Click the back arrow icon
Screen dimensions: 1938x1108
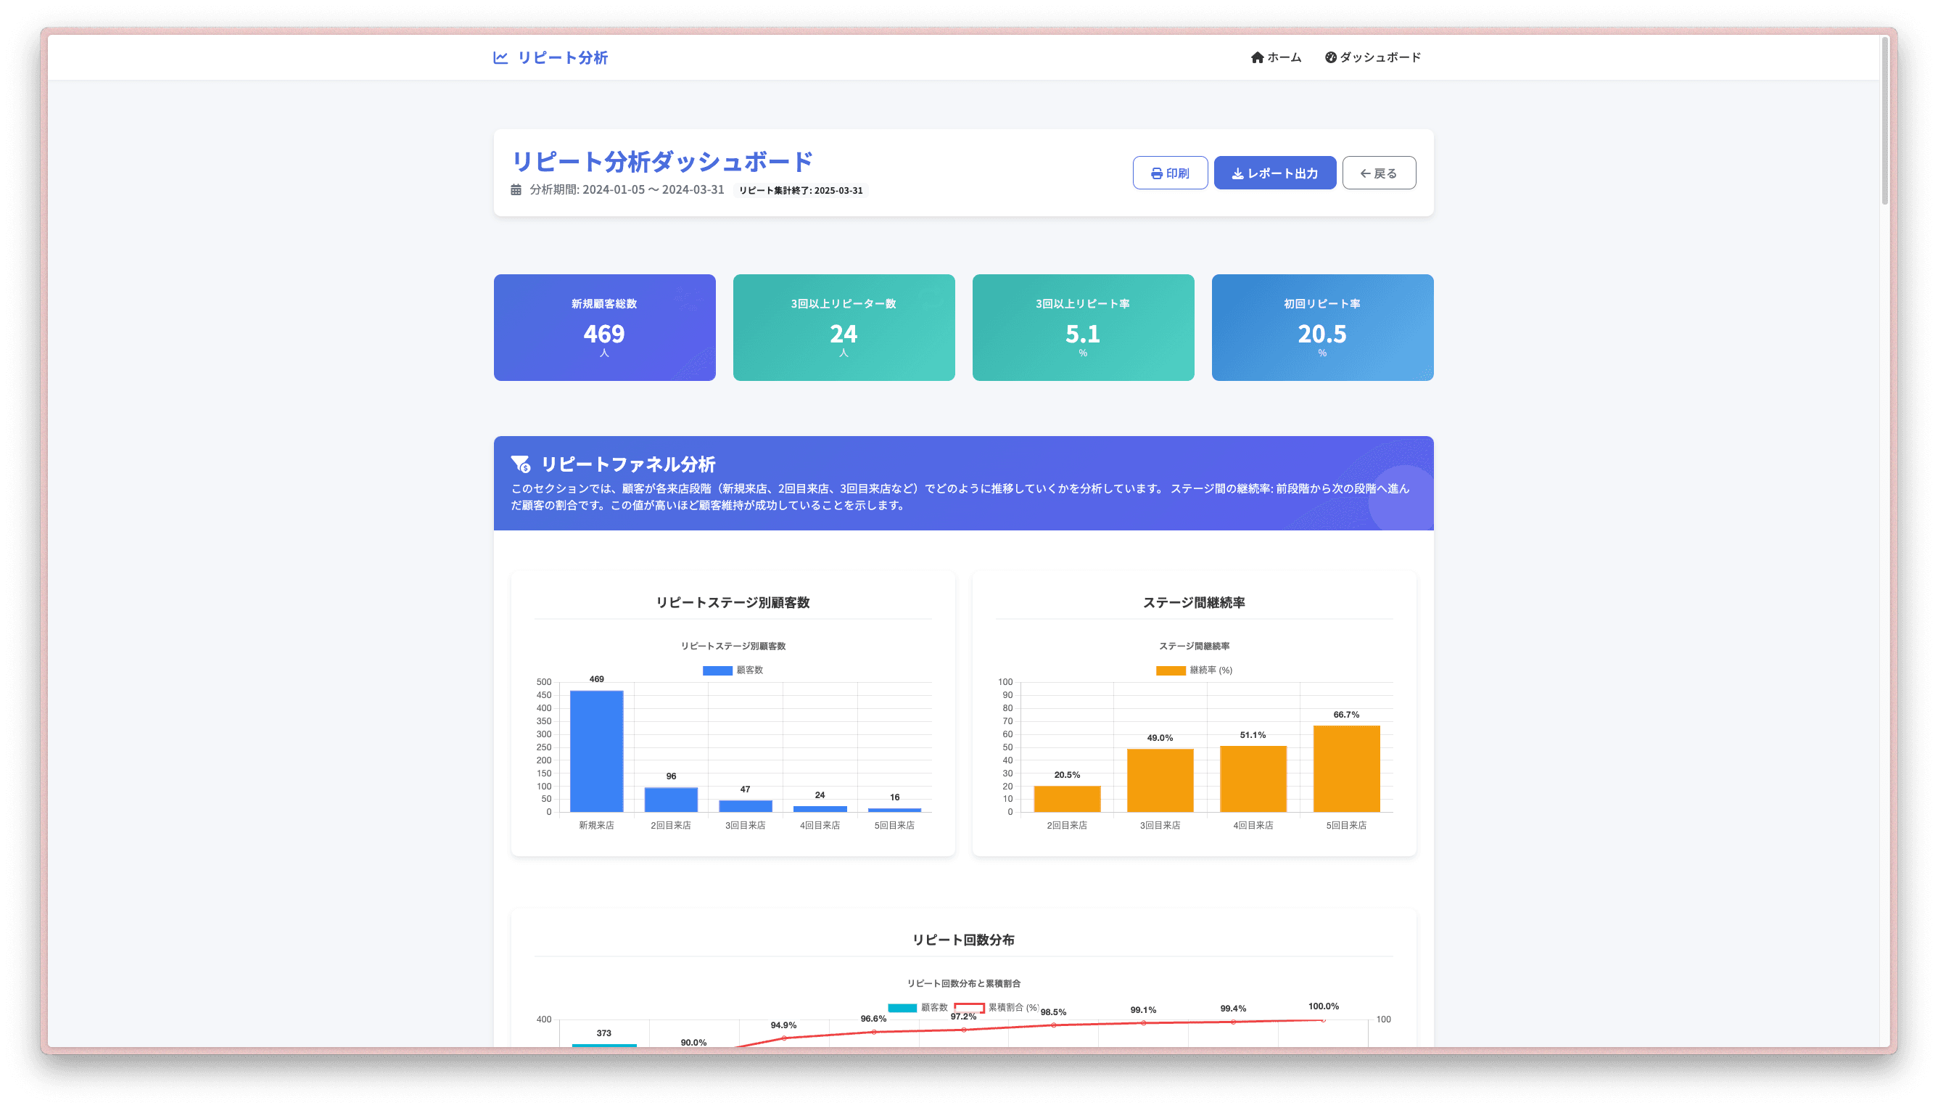click(x=1365, y=173)
